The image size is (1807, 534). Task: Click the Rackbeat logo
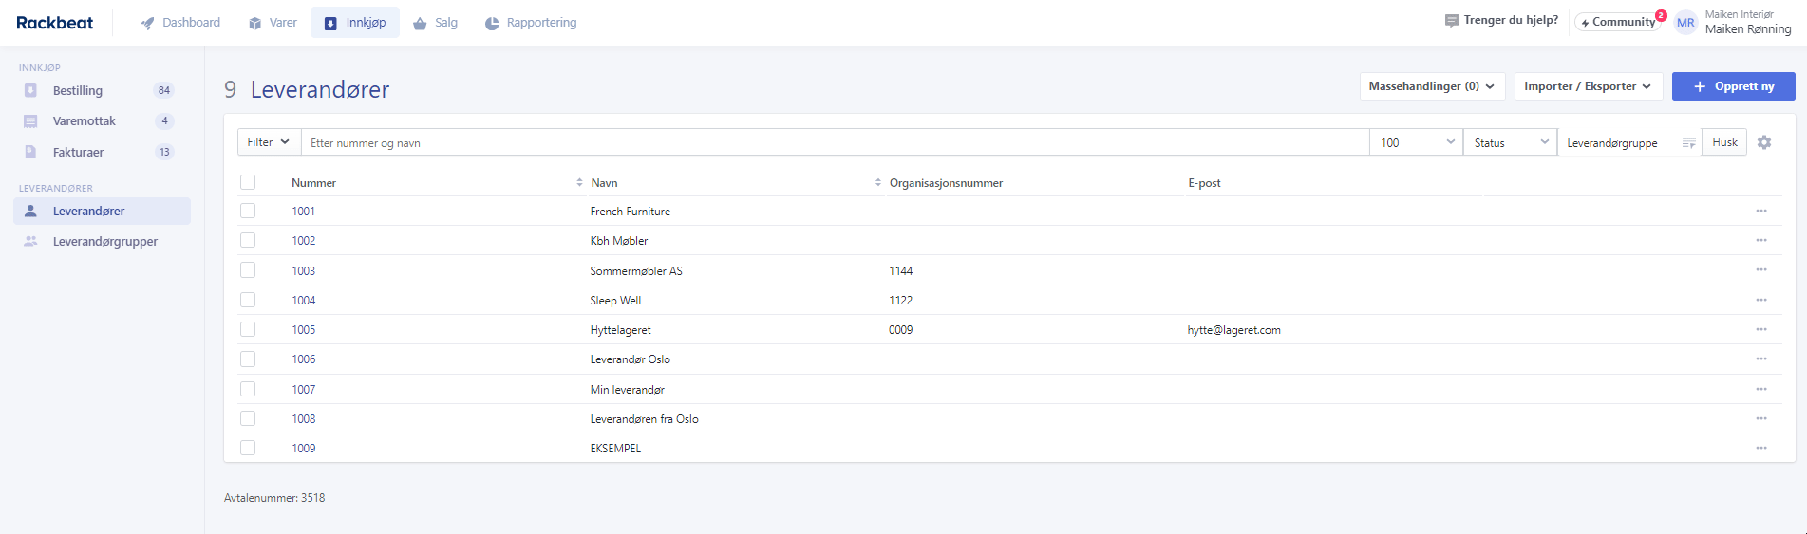(x=55, y=23)
